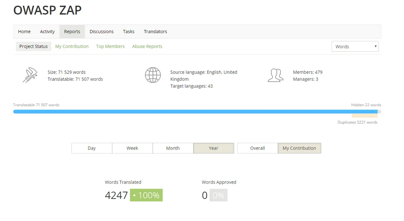Screen dimensions: 404x221
Task: Click the OWASP ZAP project title
Action: 47,10
